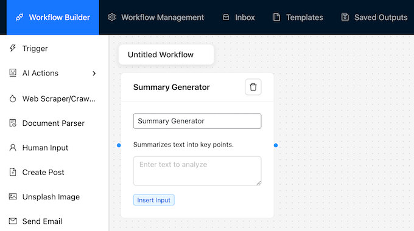Click the Saved Outputs disk icon
The height and width of the screenshot is (231, 414).
pyautogui.click(x=345, y=17)
